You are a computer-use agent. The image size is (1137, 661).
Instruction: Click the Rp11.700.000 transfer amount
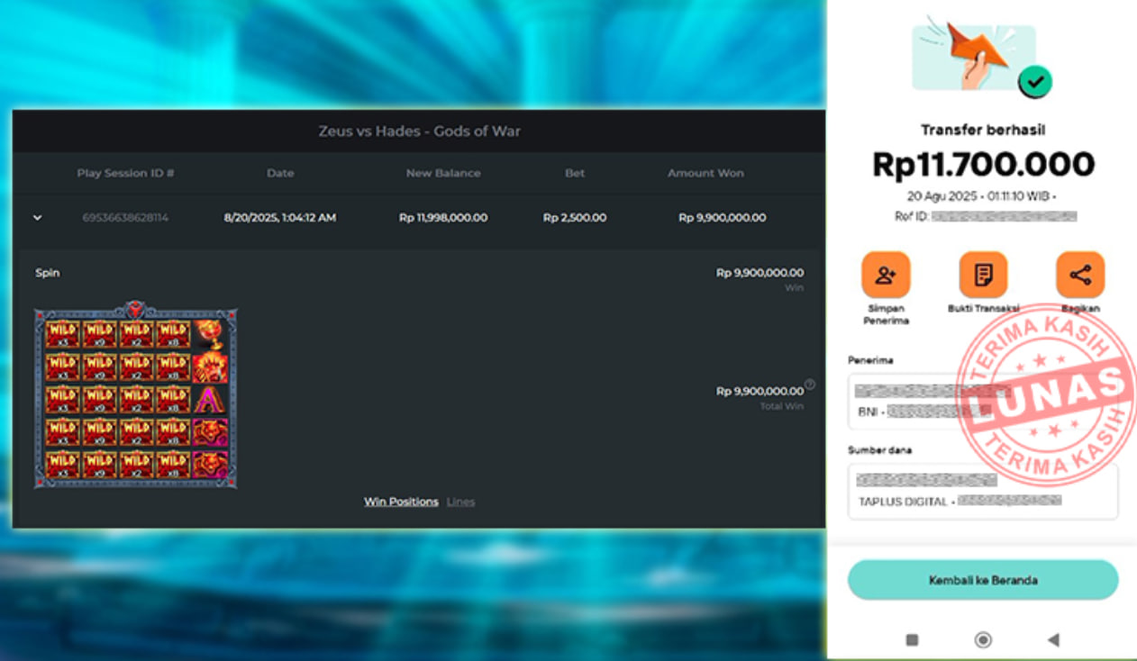983,164
